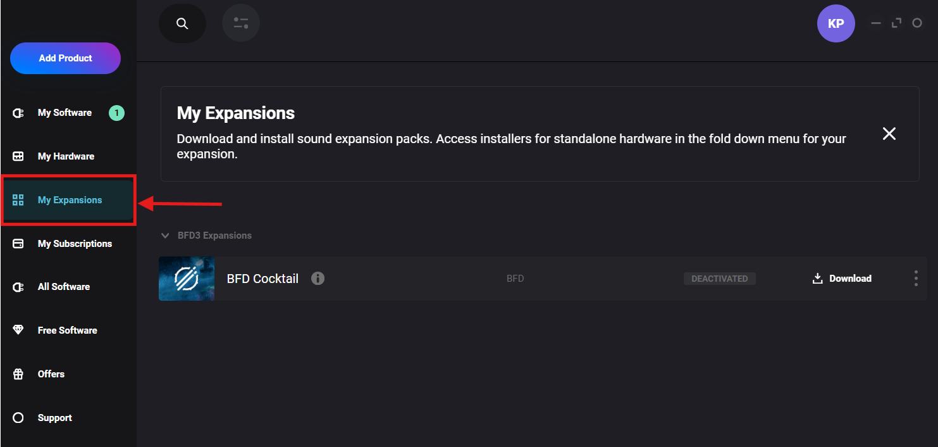Click the My Hardware sidebar icon
The width and height of the screenshot is (938, 447).
(x=18, y=156)
